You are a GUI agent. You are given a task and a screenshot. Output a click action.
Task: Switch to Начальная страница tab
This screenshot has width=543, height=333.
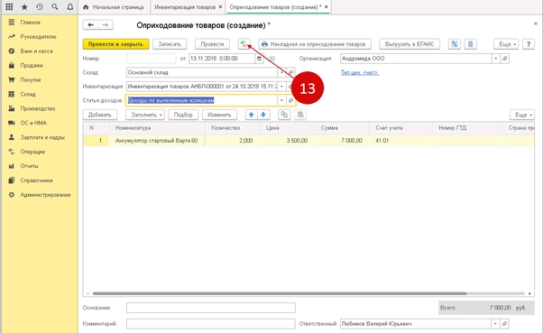click(x=114, y=7)
